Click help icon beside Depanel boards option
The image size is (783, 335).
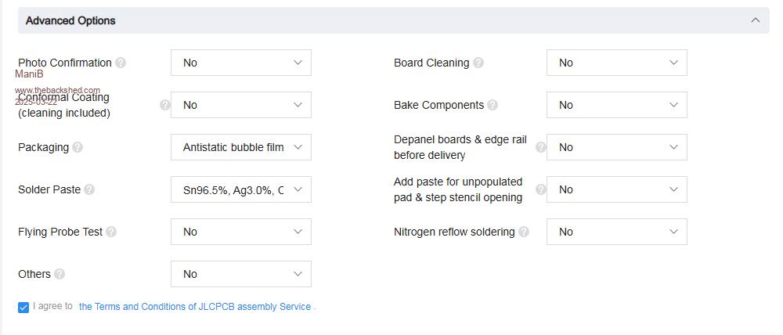click(540, 147)
